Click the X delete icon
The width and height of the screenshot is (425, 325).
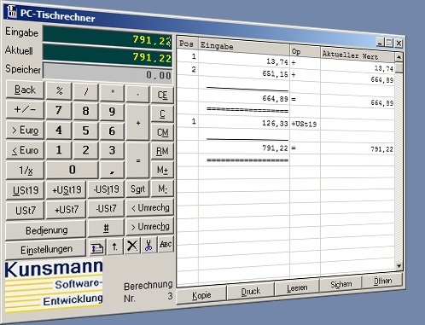[x=132, y=246]
